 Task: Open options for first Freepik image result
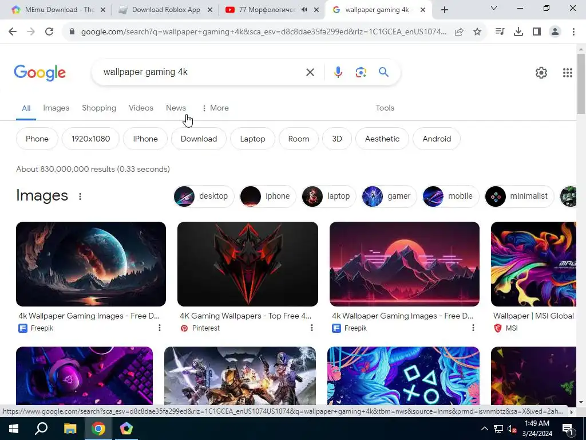tap(160, 328)
